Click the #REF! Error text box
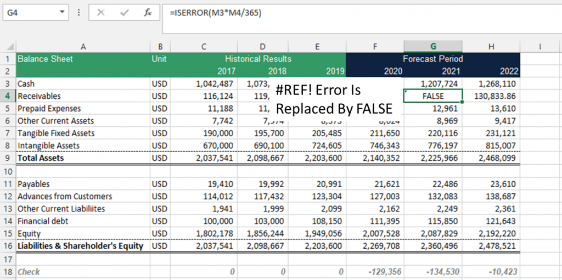Viewport: 562px width, 280px height. point(335,99)
